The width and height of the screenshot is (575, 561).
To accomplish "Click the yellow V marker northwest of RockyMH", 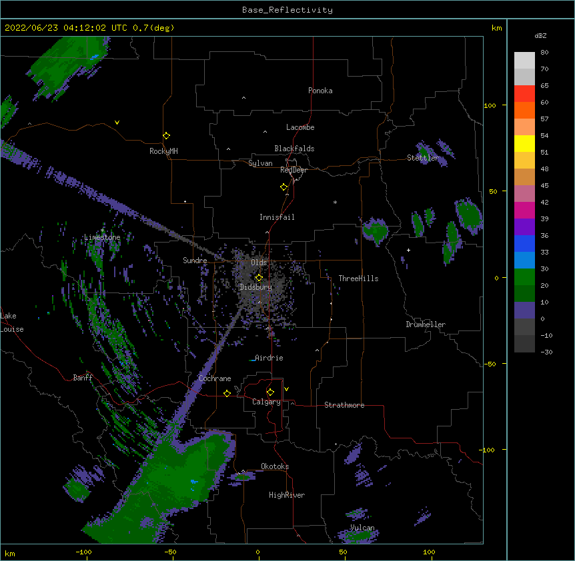I will (117, 123).
